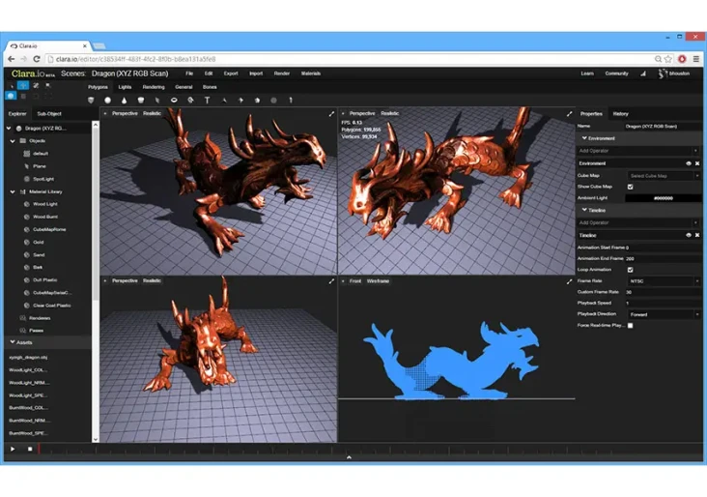The width and height of the screenshot is (707, 497).
Task: Switch to the Lights tab
Action: pyautogui.click(x=125, y=87)
